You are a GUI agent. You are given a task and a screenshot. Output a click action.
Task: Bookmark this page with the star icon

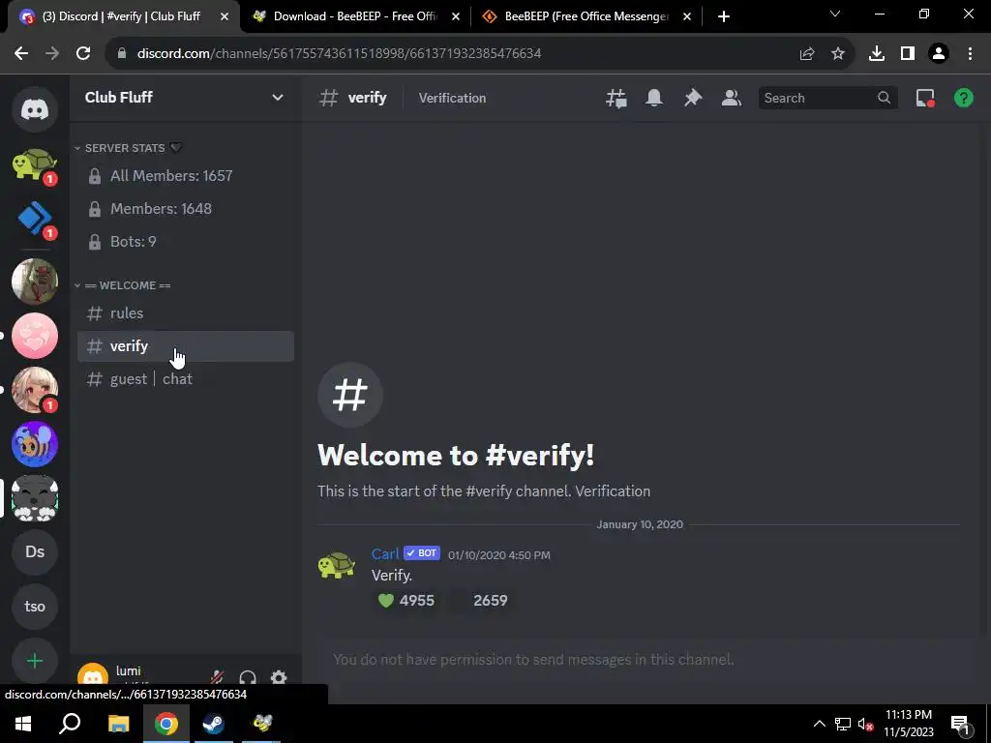838,54
